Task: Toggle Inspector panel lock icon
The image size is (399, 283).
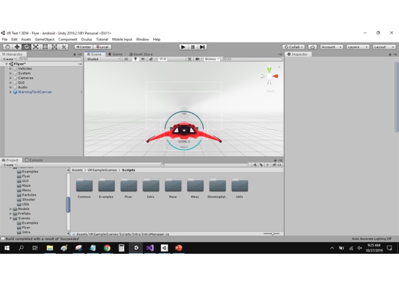Action: click(390, 54)
